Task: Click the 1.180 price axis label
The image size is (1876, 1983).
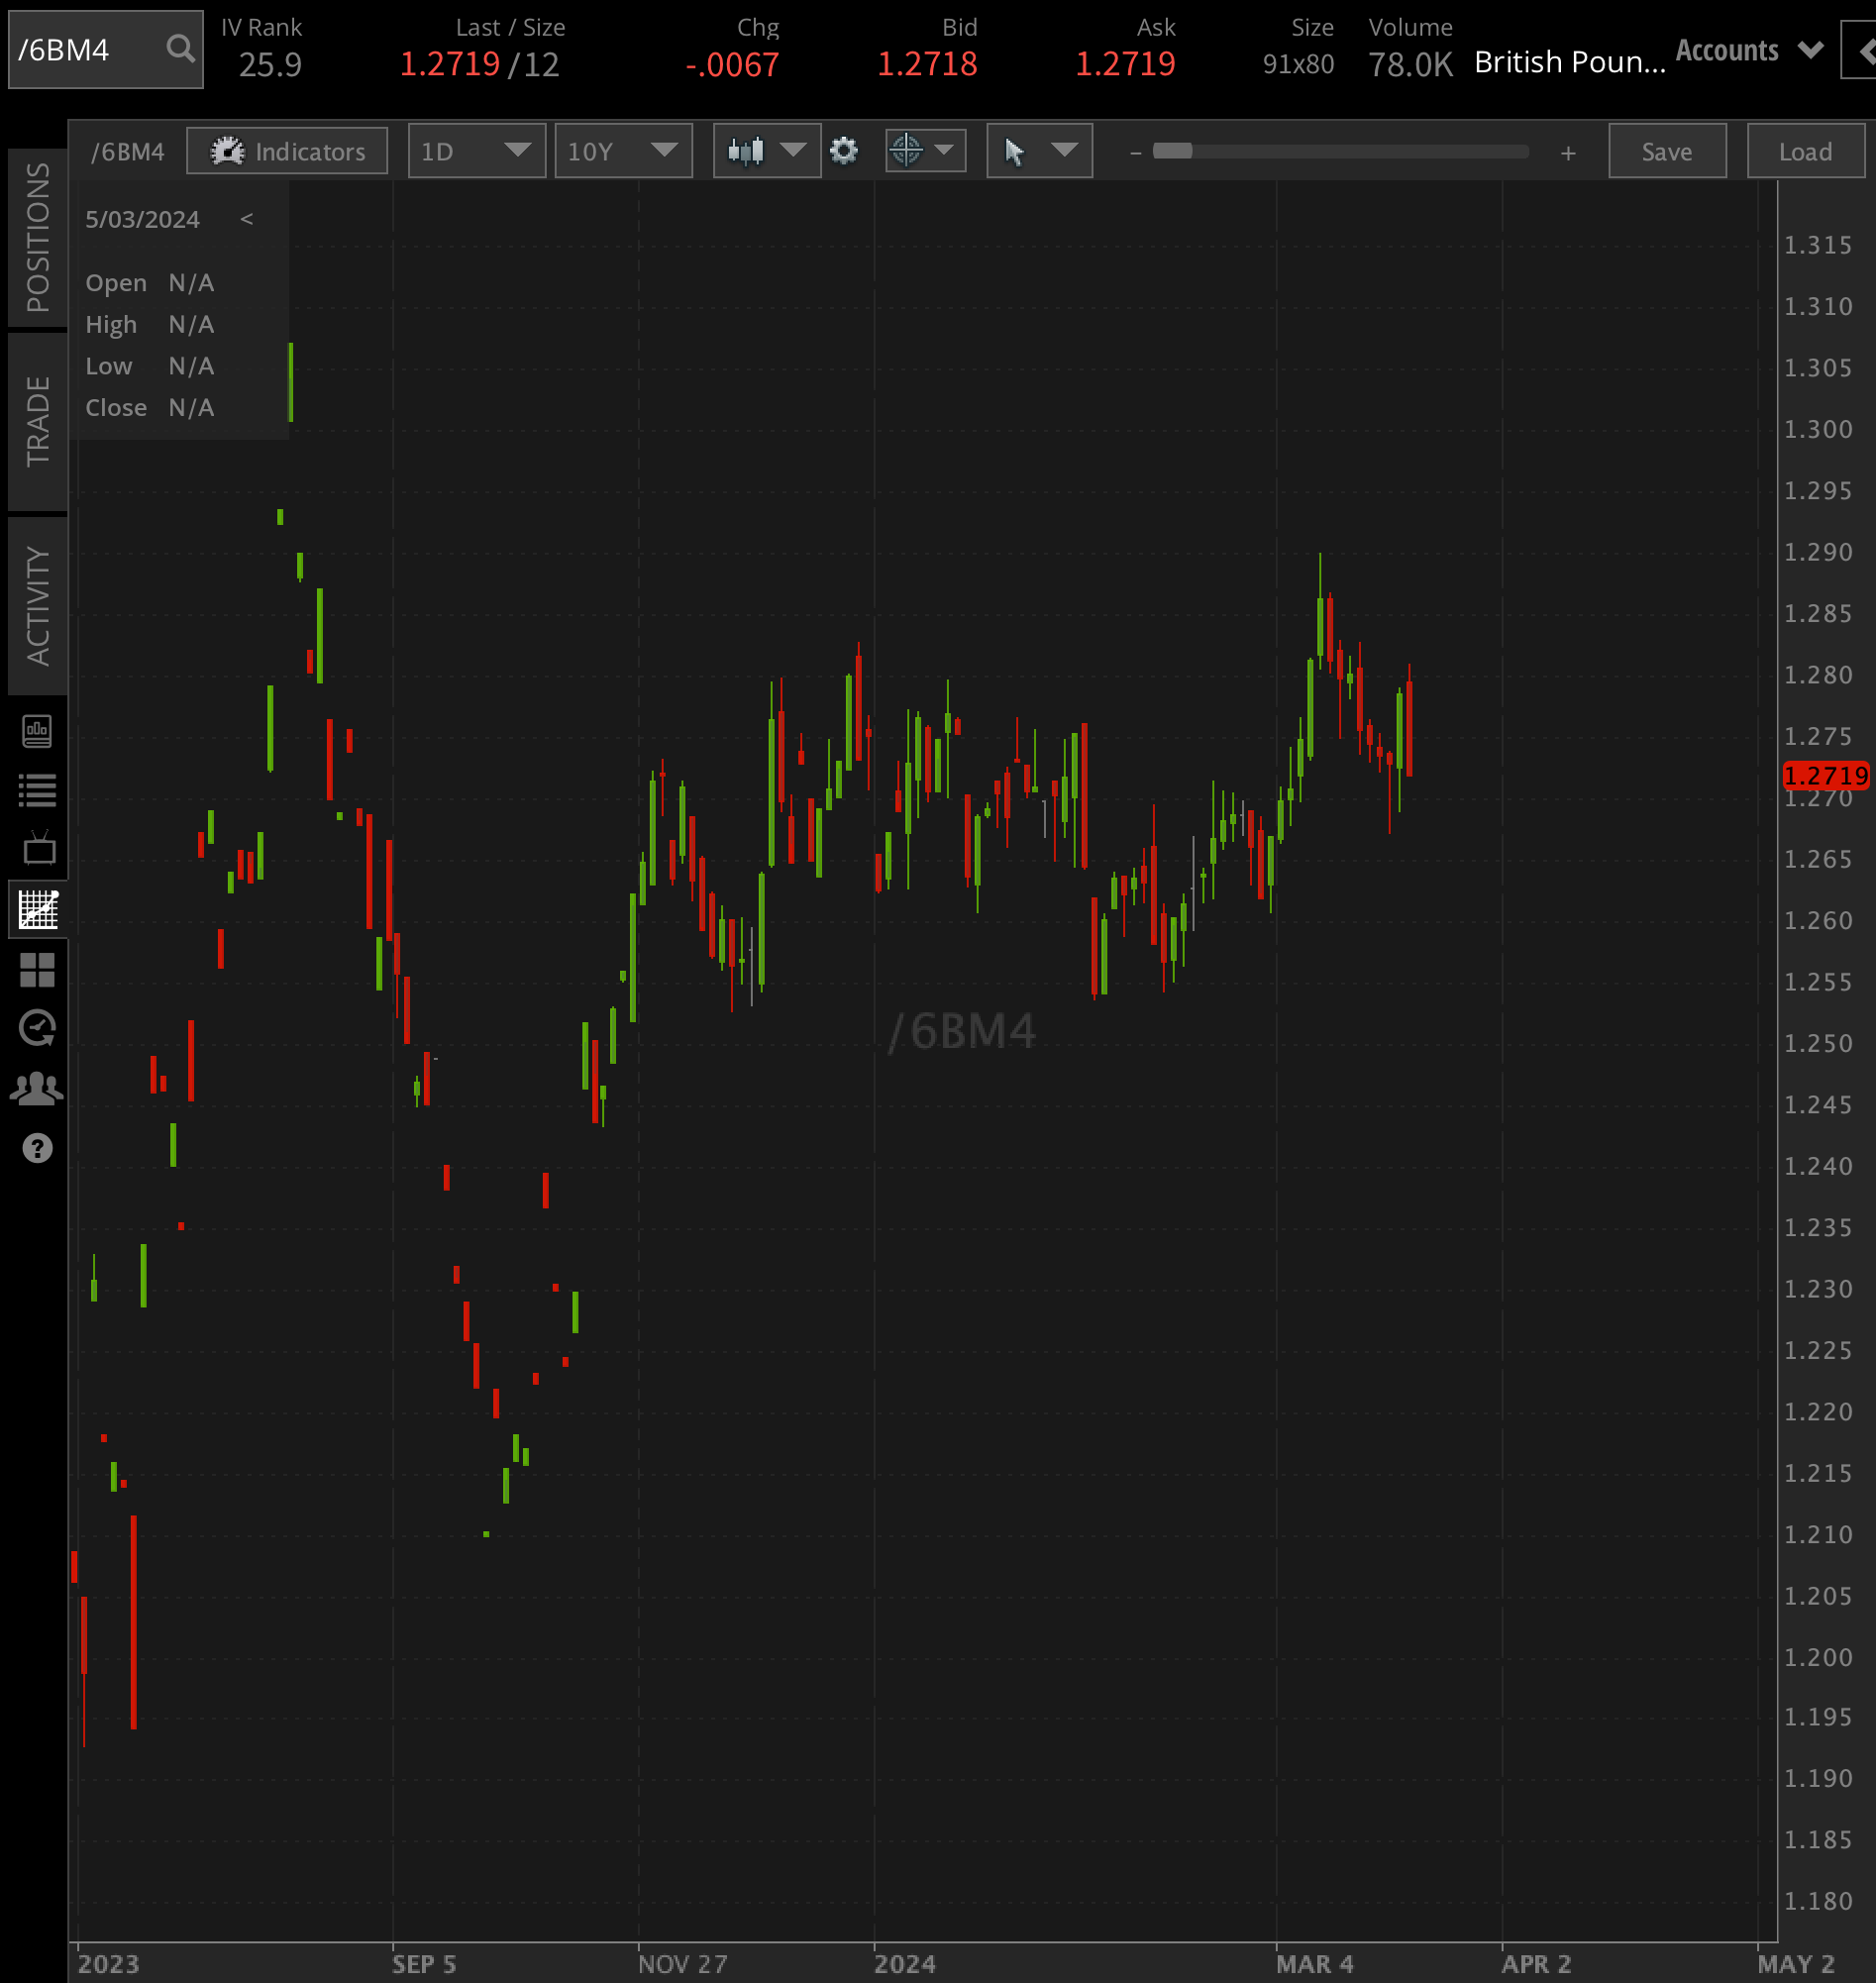Action: tap(1818, 1900)
